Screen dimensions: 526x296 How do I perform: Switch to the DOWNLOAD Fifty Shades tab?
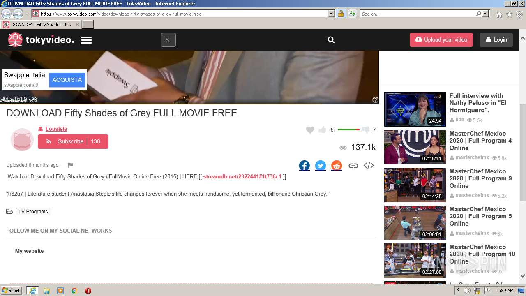(40, 25)
